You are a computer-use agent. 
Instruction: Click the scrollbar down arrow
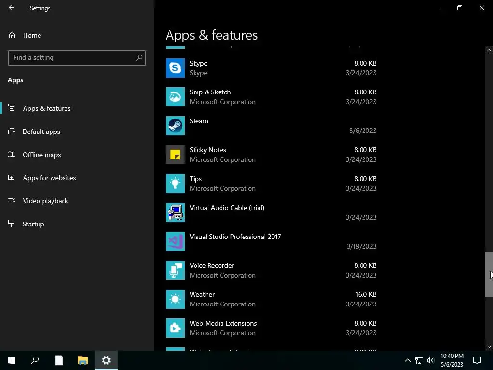(489, 347)
